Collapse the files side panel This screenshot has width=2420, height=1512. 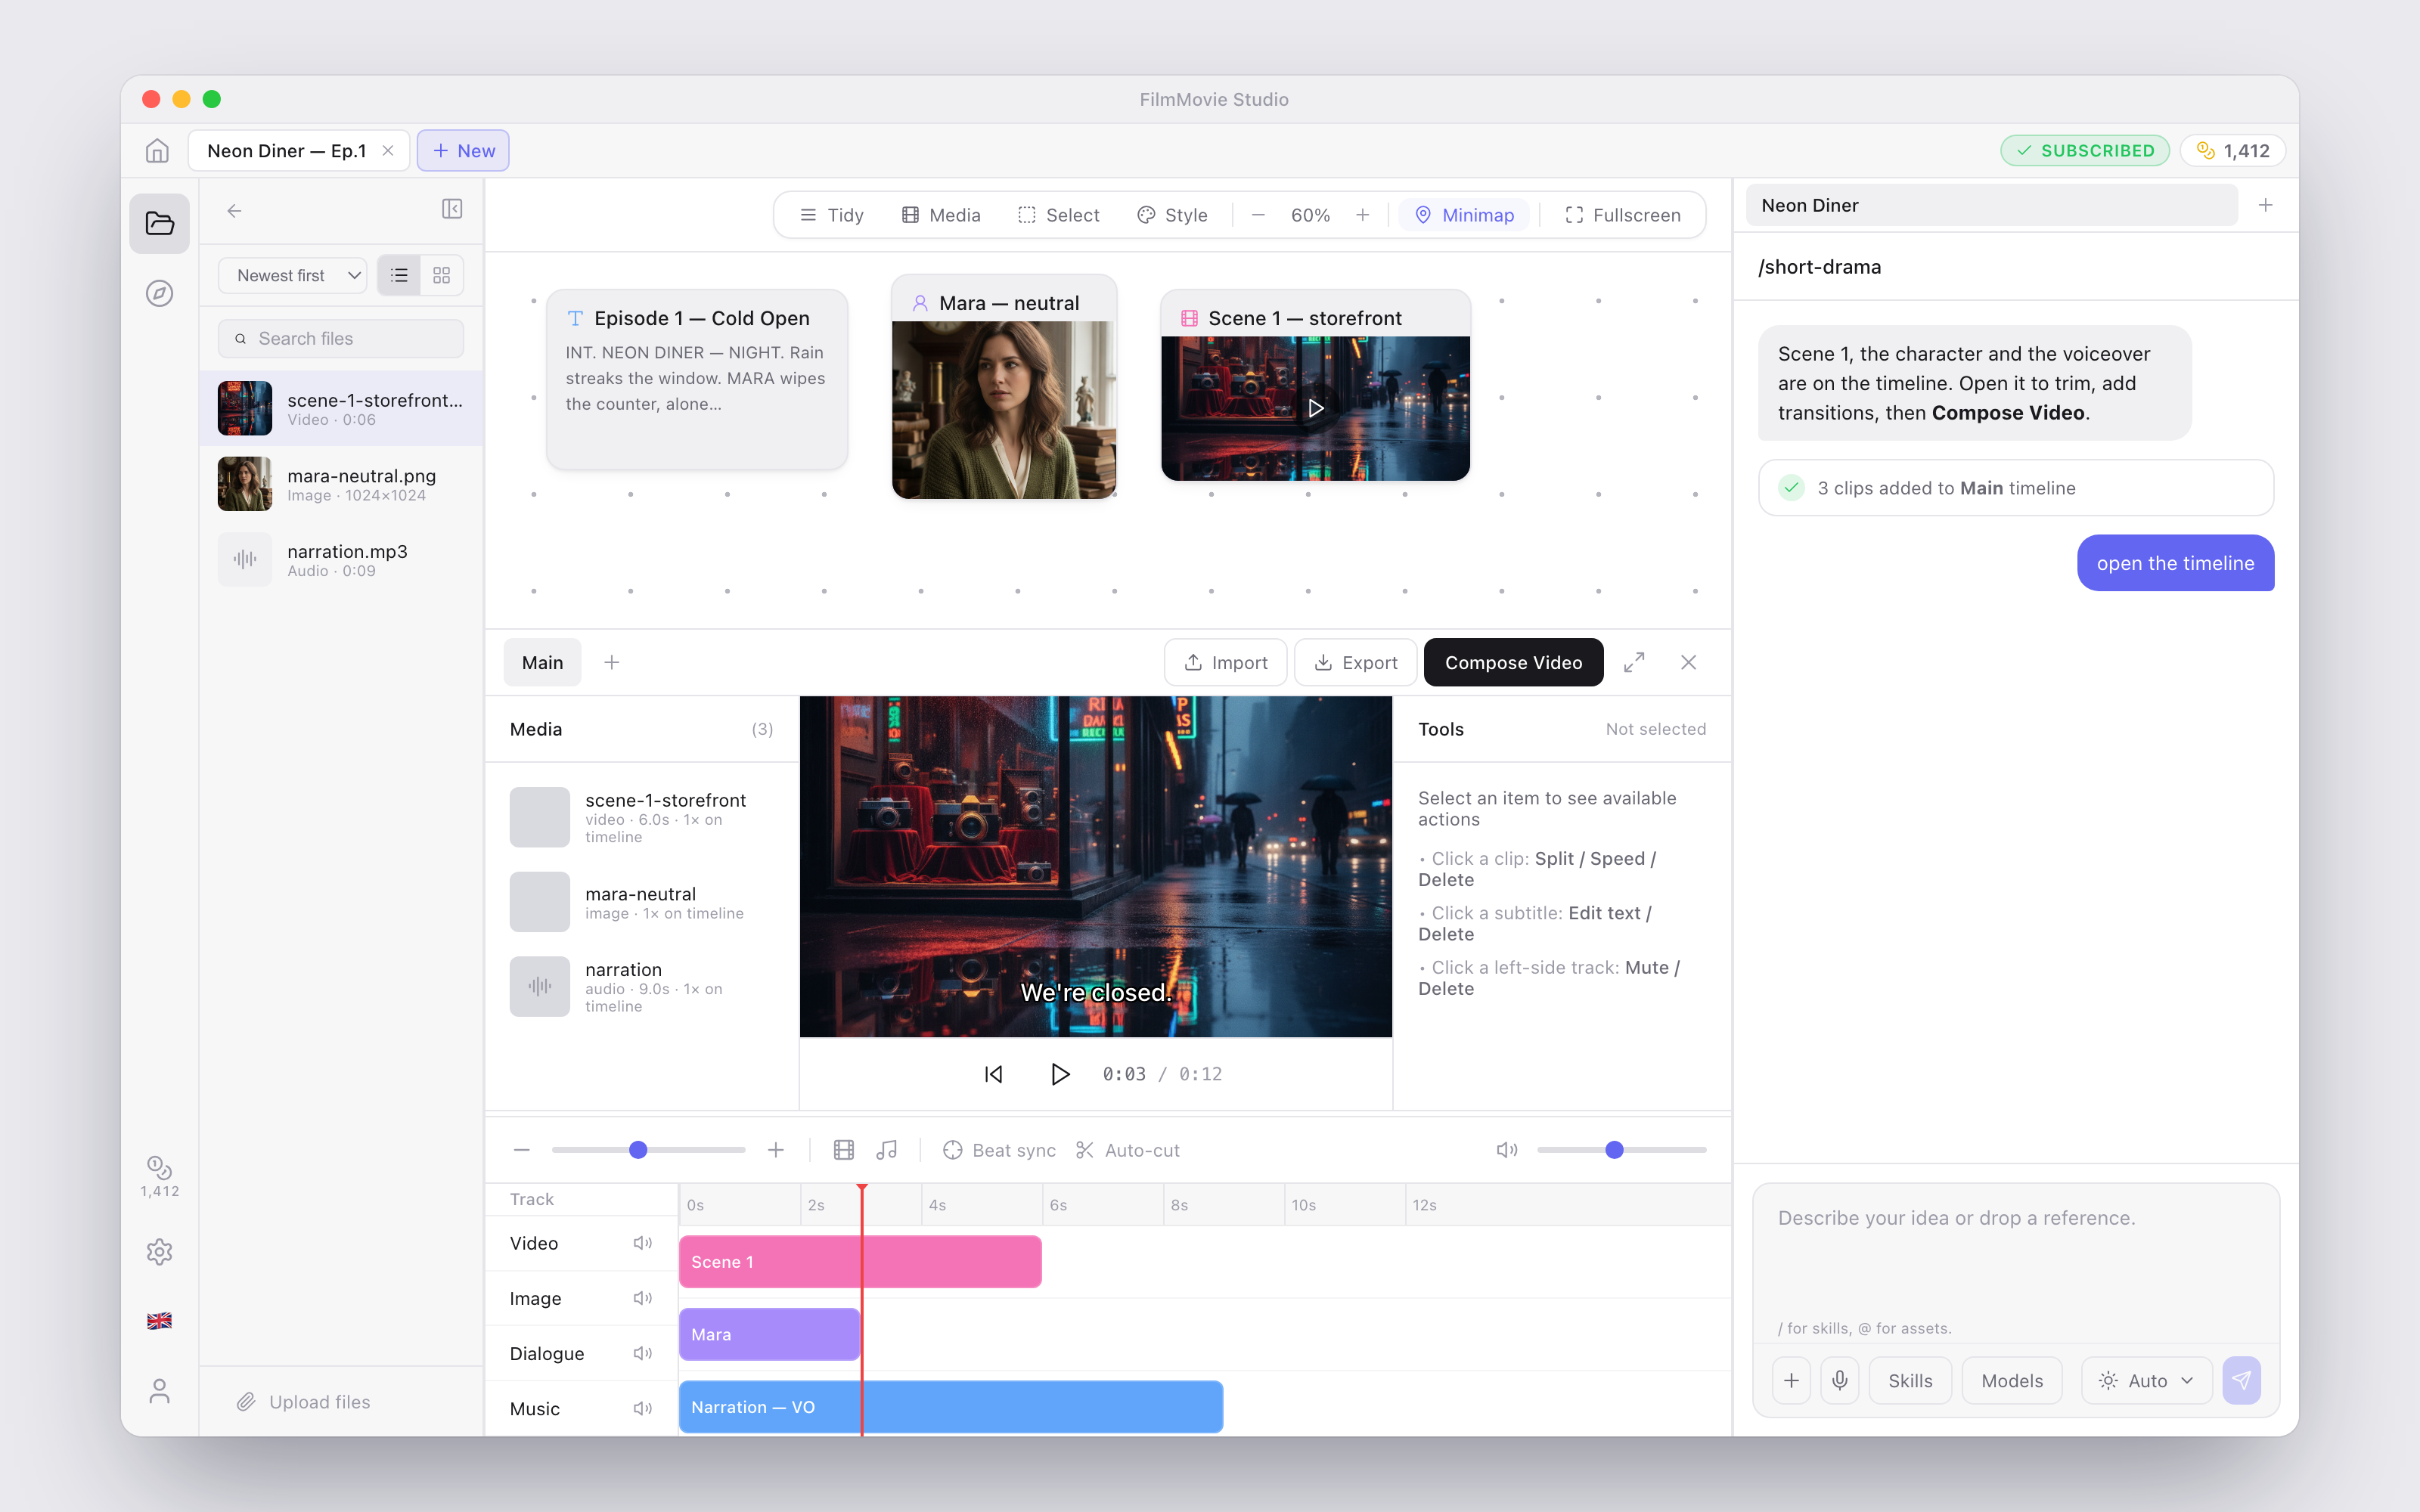(452, 209)
